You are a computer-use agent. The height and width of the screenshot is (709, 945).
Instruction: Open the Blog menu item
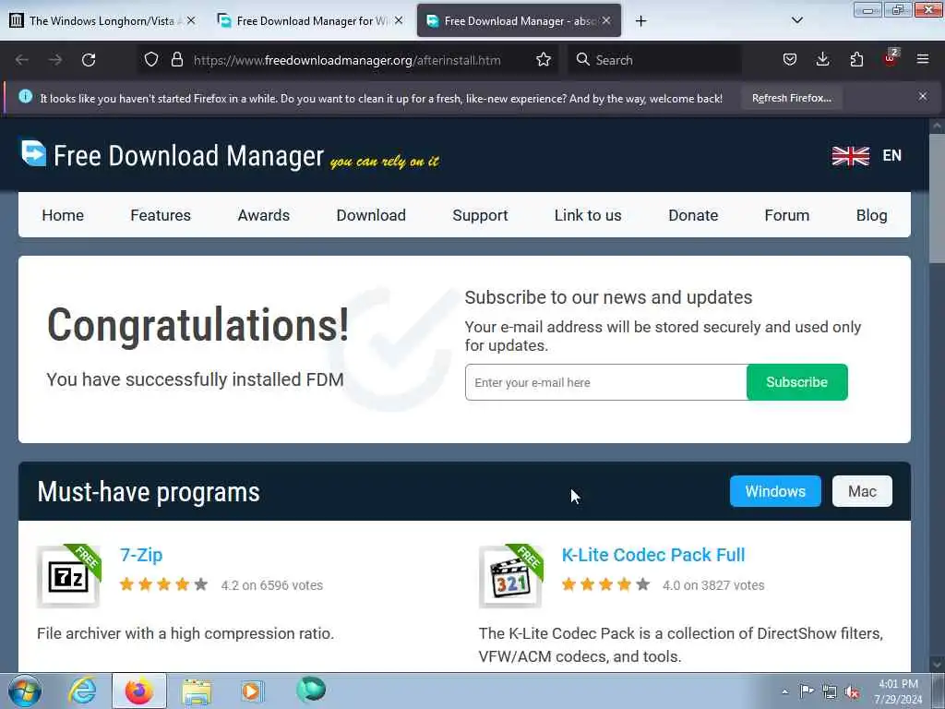(871, 215)
